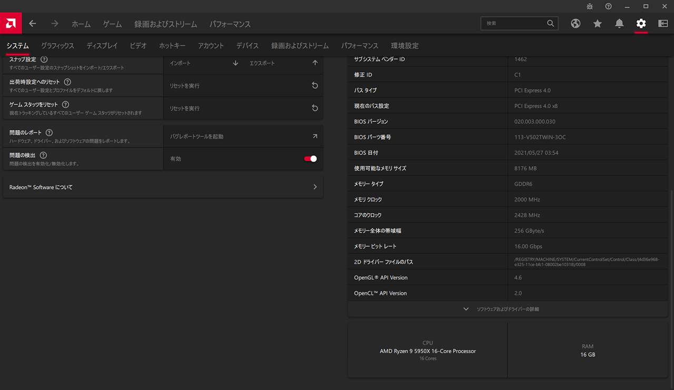Launch the バグレポートツールを起動 arrow

tap(315, 136)
